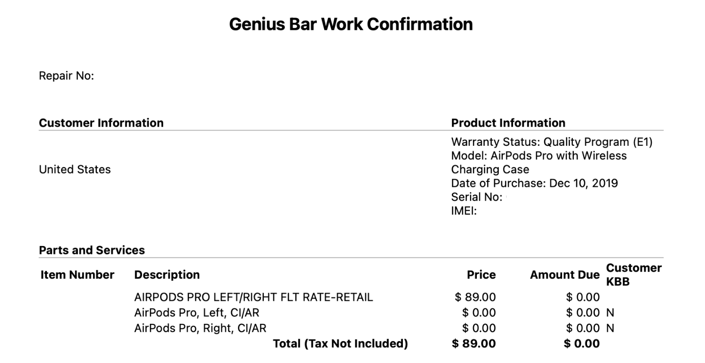This screenshot has height=363, width=705.
Task: Select the Product Information heading
Action: (x=508, y=123)
